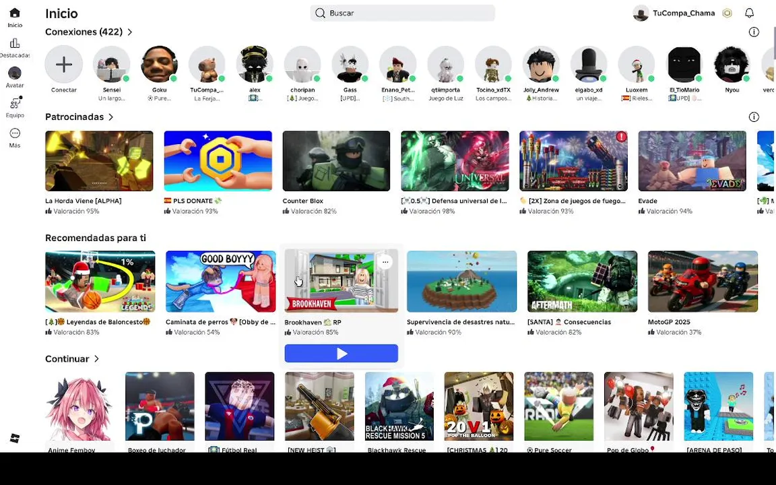
Task: Click Evade game title text
Action: point(648,201)
